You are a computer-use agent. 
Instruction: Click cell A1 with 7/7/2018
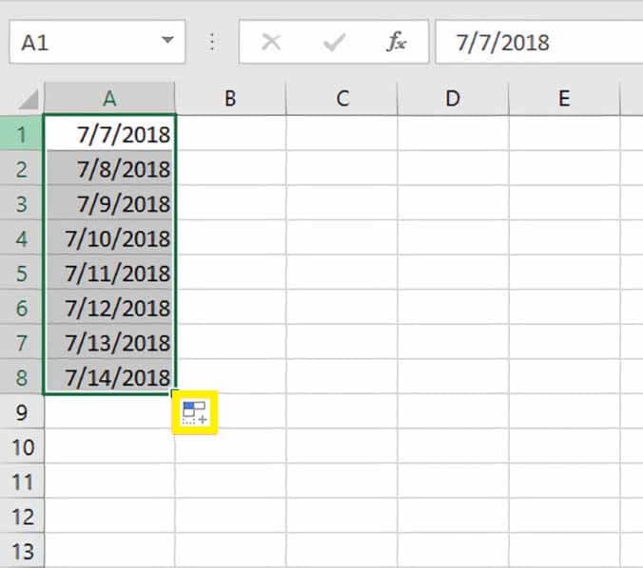click(x=109, y=134)
